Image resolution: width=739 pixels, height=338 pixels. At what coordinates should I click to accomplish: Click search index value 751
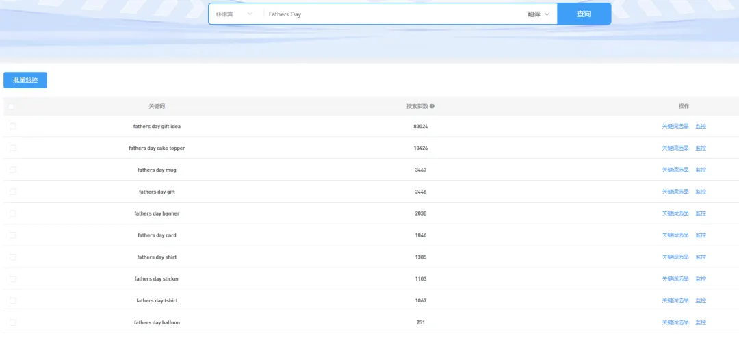coord(420,322)
